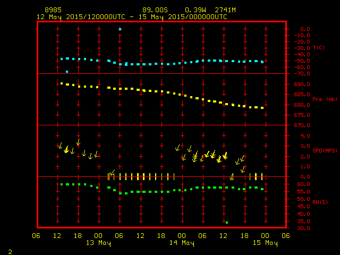Click the -20.0 temperature tick label
340x255 pixels.
click(302, 41)
